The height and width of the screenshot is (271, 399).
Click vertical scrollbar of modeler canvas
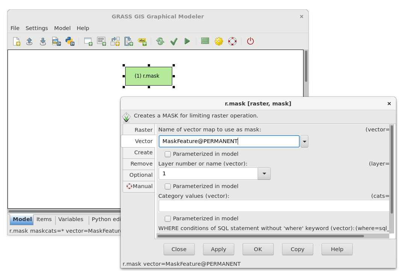tap(306, 66)
